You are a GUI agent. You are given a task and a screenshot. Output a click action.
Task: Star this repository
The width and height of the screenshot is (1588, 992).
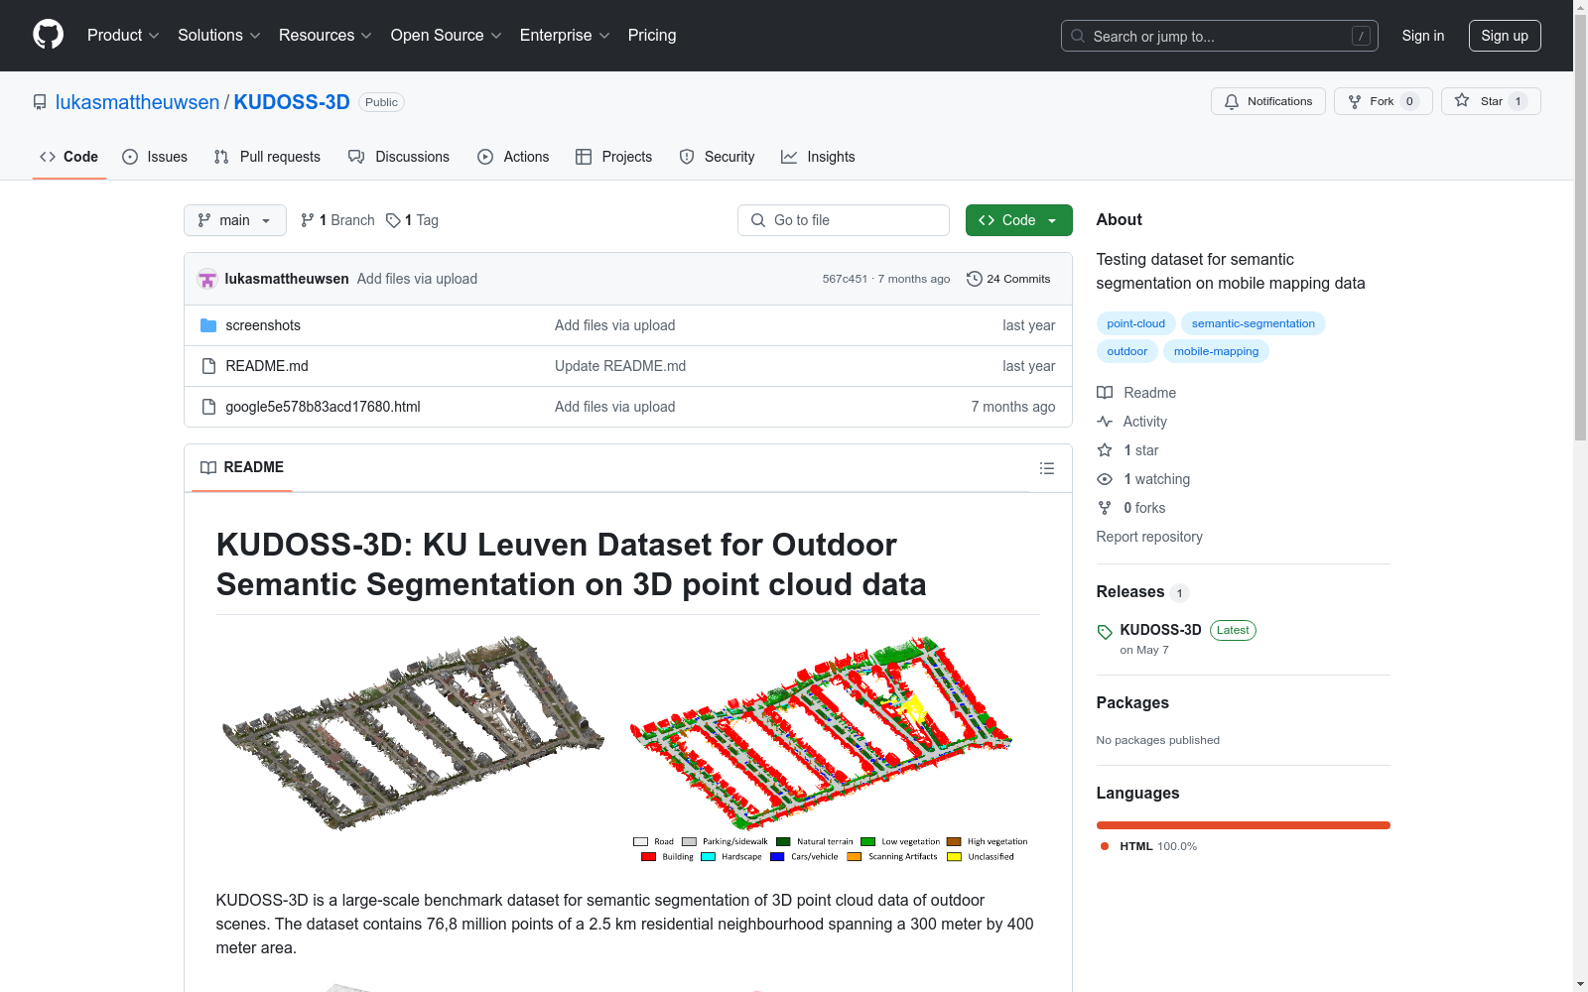[1491, 101]
